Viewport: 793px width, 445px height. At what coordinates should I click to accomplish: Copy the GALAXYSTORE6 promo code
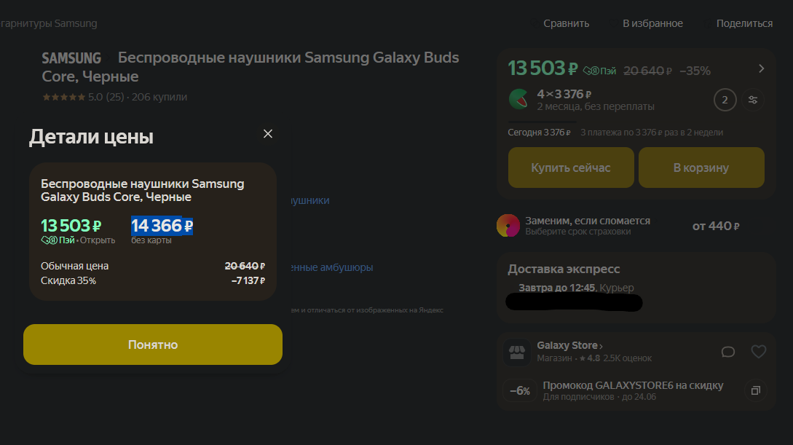pos(755,390)
